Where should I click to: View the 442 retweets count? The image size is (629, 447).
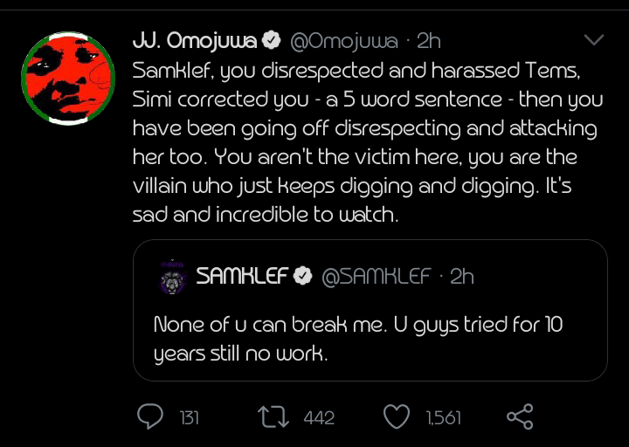click(319, 418)
